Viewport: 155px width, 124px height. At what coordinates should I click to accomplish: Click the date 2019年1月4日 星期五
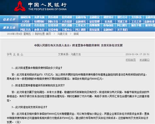pos(19,34)
